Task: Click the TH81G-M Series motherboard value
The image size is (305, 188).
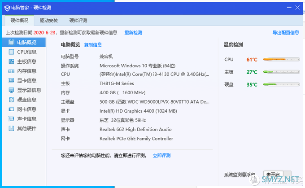Action: (117, 83)
